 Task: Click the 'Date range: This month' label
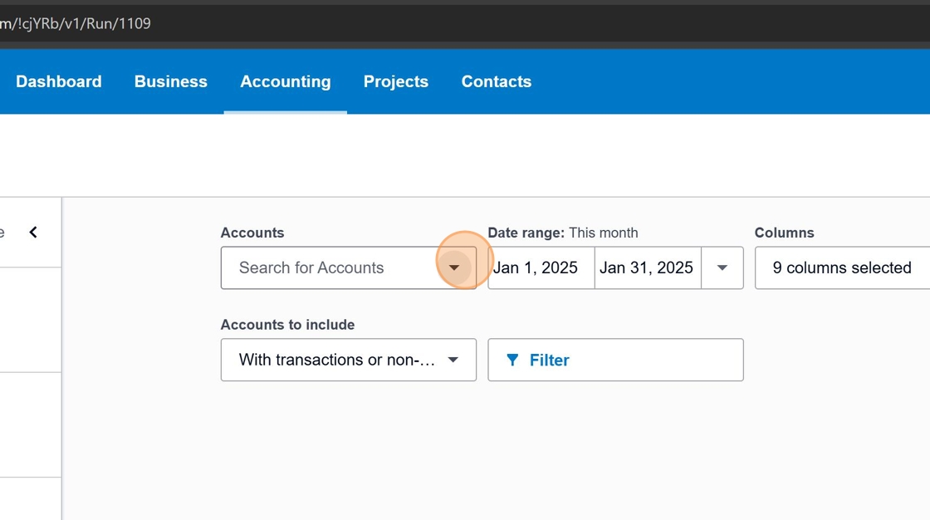pos(563,233)
